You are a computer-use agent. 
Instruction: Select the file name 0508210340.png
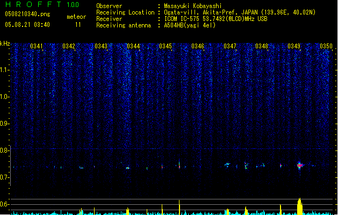tap(27, 14)
